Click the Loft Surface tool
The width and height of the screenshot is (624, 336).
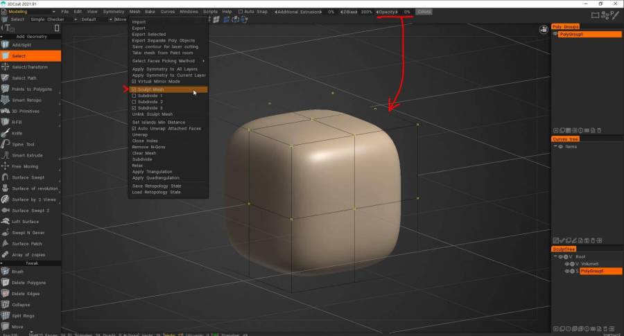(26, 221)
